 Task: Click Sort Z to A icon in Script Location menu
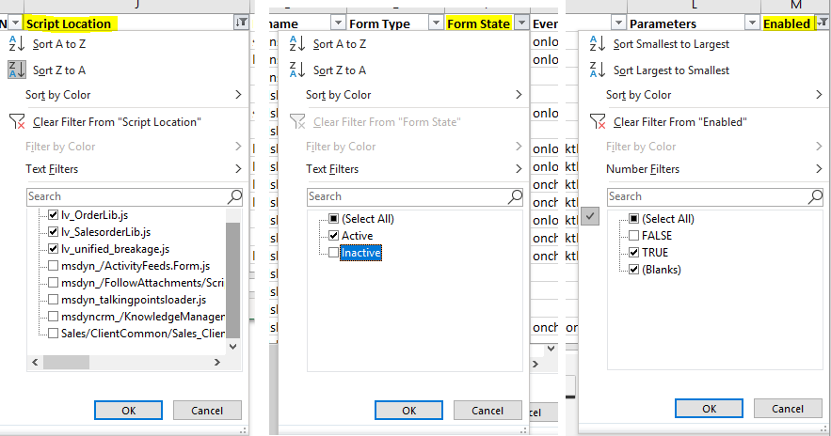pyautogui.click(x=17, y=70)
